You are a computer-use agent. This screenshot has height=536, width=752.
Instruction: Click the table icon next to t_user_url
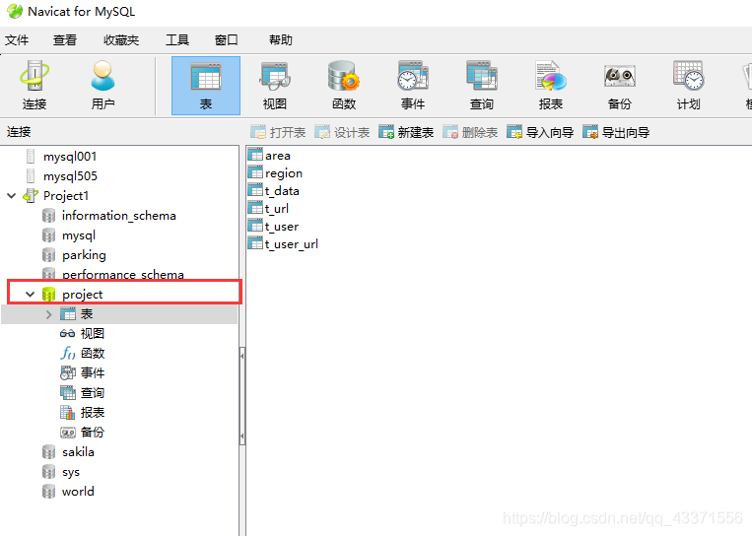click(255, 243)
